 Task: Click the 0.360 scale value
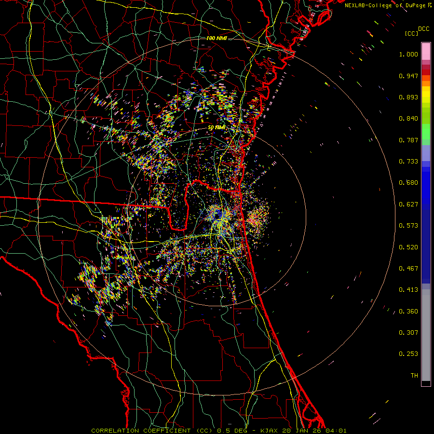[408, 312]
